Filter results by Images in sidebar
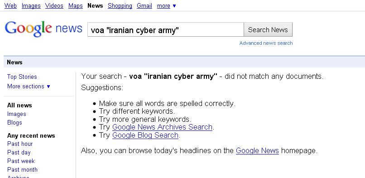 16,114
